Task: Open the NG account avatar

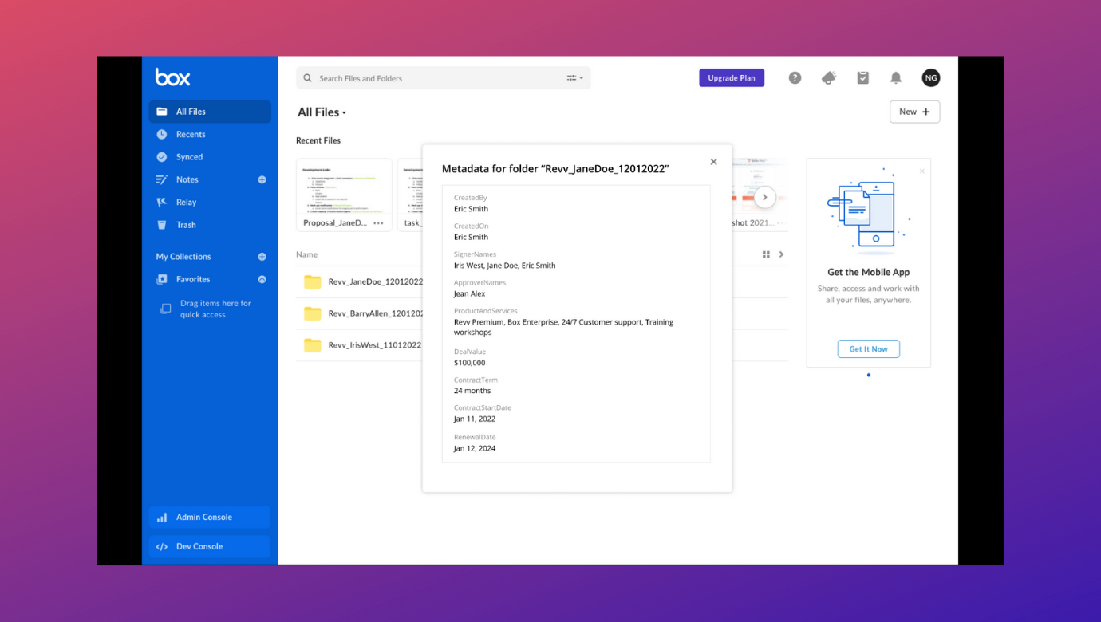Action: [x=930, y=77]
